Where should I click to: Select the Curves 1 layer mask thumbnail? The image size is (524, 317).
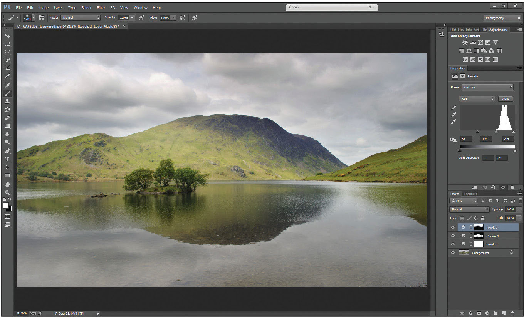[478, 236]
